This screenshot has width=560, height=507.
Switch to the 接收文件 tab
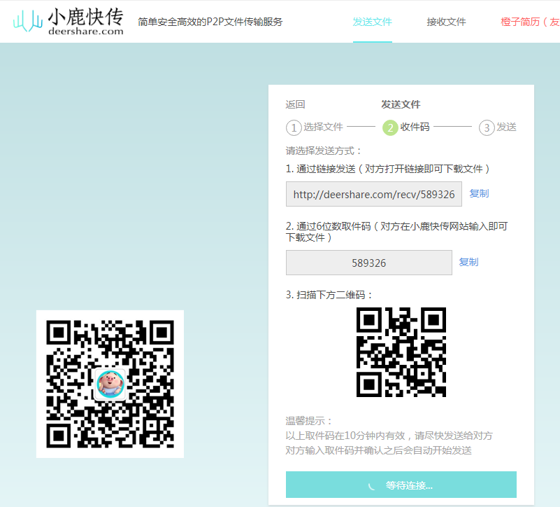pyautogui.click(x=446, y=22)
